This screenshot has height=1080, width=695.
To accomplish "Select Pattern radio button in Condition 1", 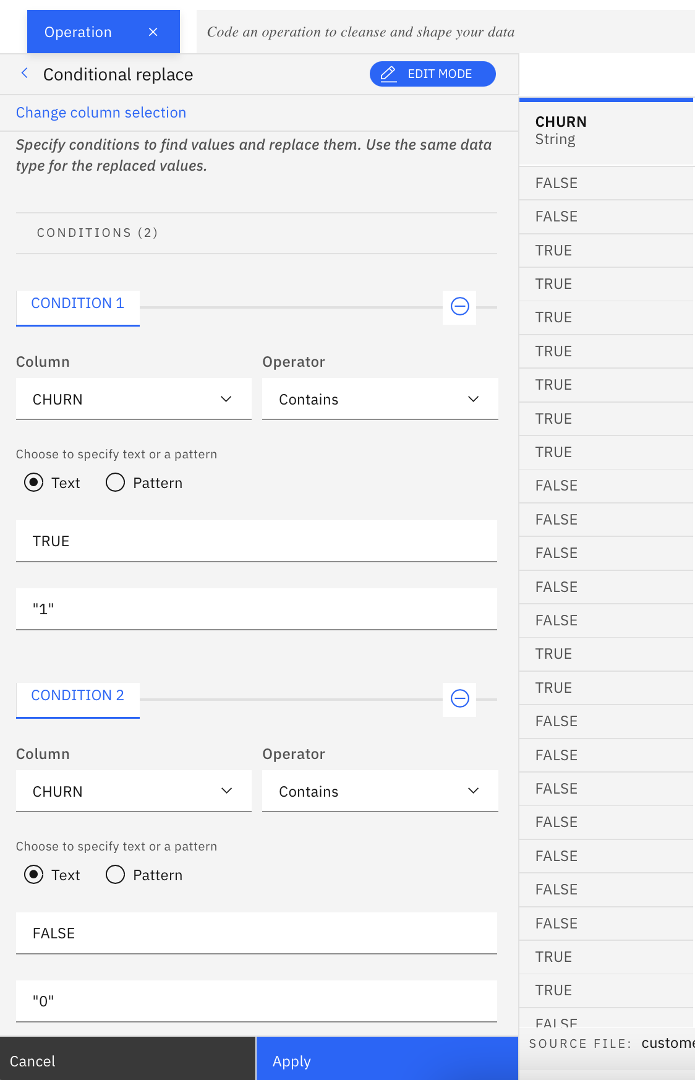I will [x=116, y=482].
